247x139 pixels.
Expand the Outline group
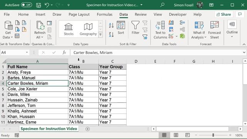tap(232, 29)
